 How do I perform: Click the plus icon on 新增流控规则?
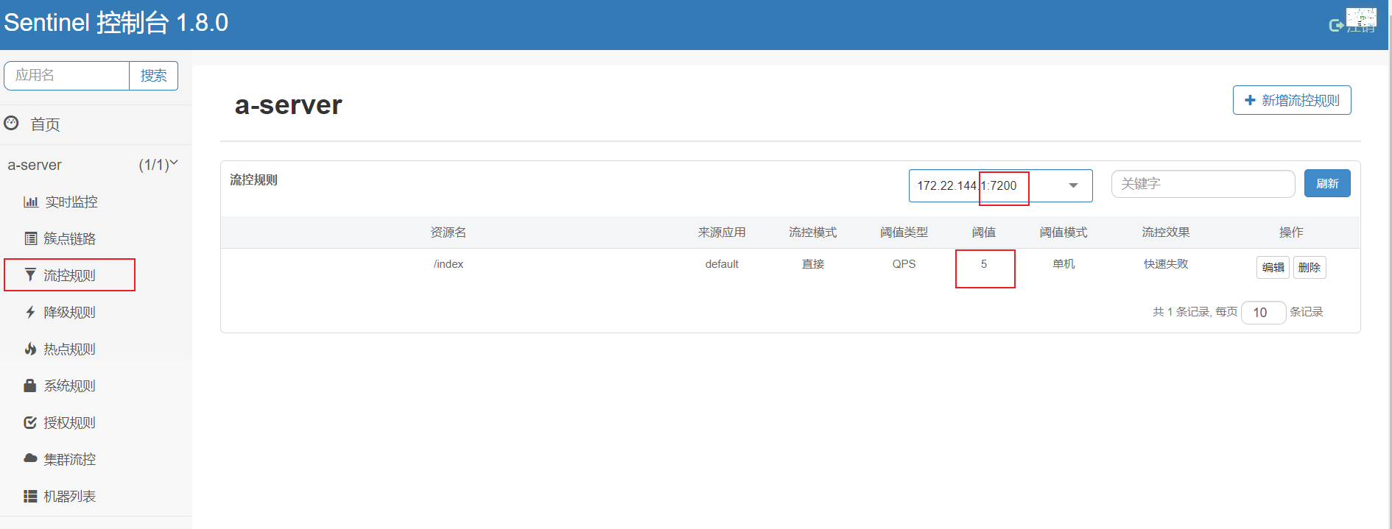click(x=1250, y=100)
